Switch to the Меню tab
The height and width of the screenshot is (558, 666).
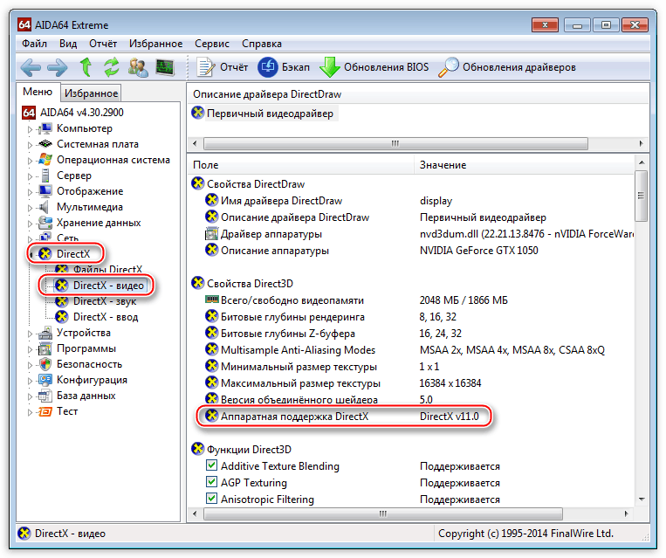[38, 92]
